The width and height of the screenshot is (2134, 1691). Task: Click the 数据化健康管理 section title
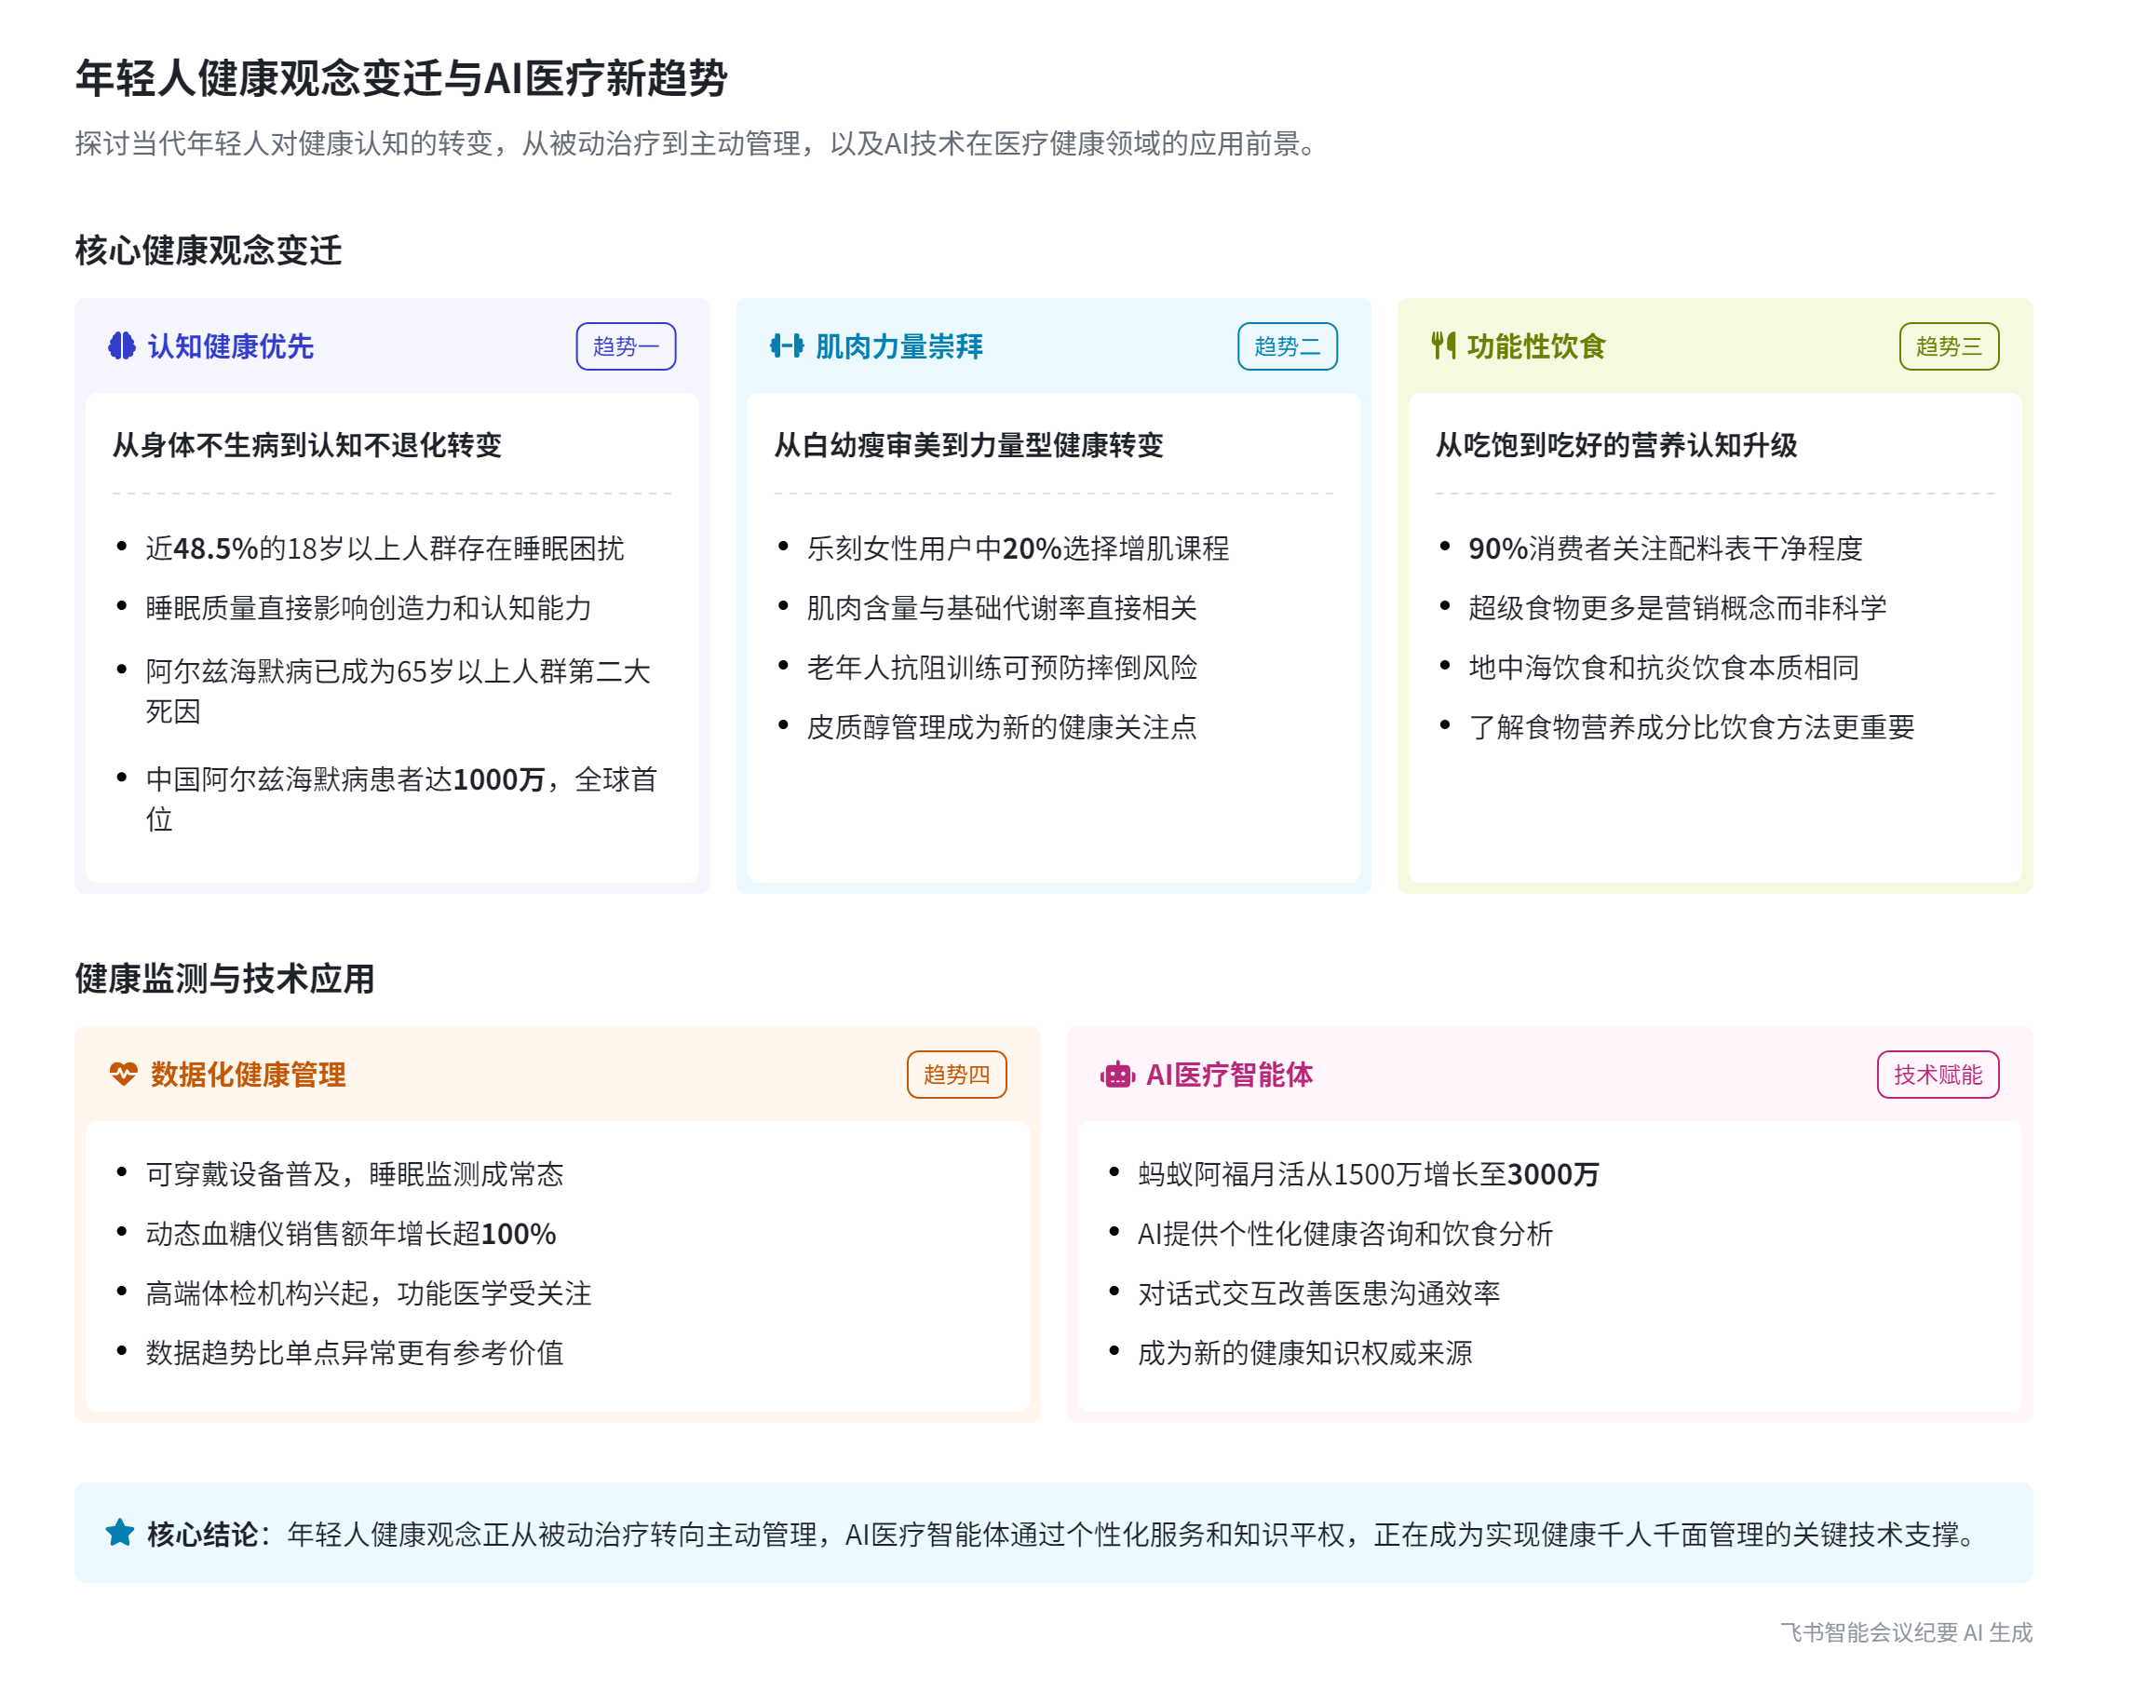[248, 1075]
